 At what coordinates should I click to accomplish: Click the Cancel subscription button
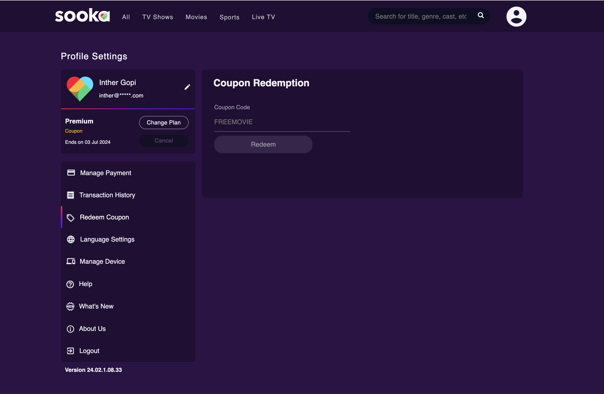[164, 140]
